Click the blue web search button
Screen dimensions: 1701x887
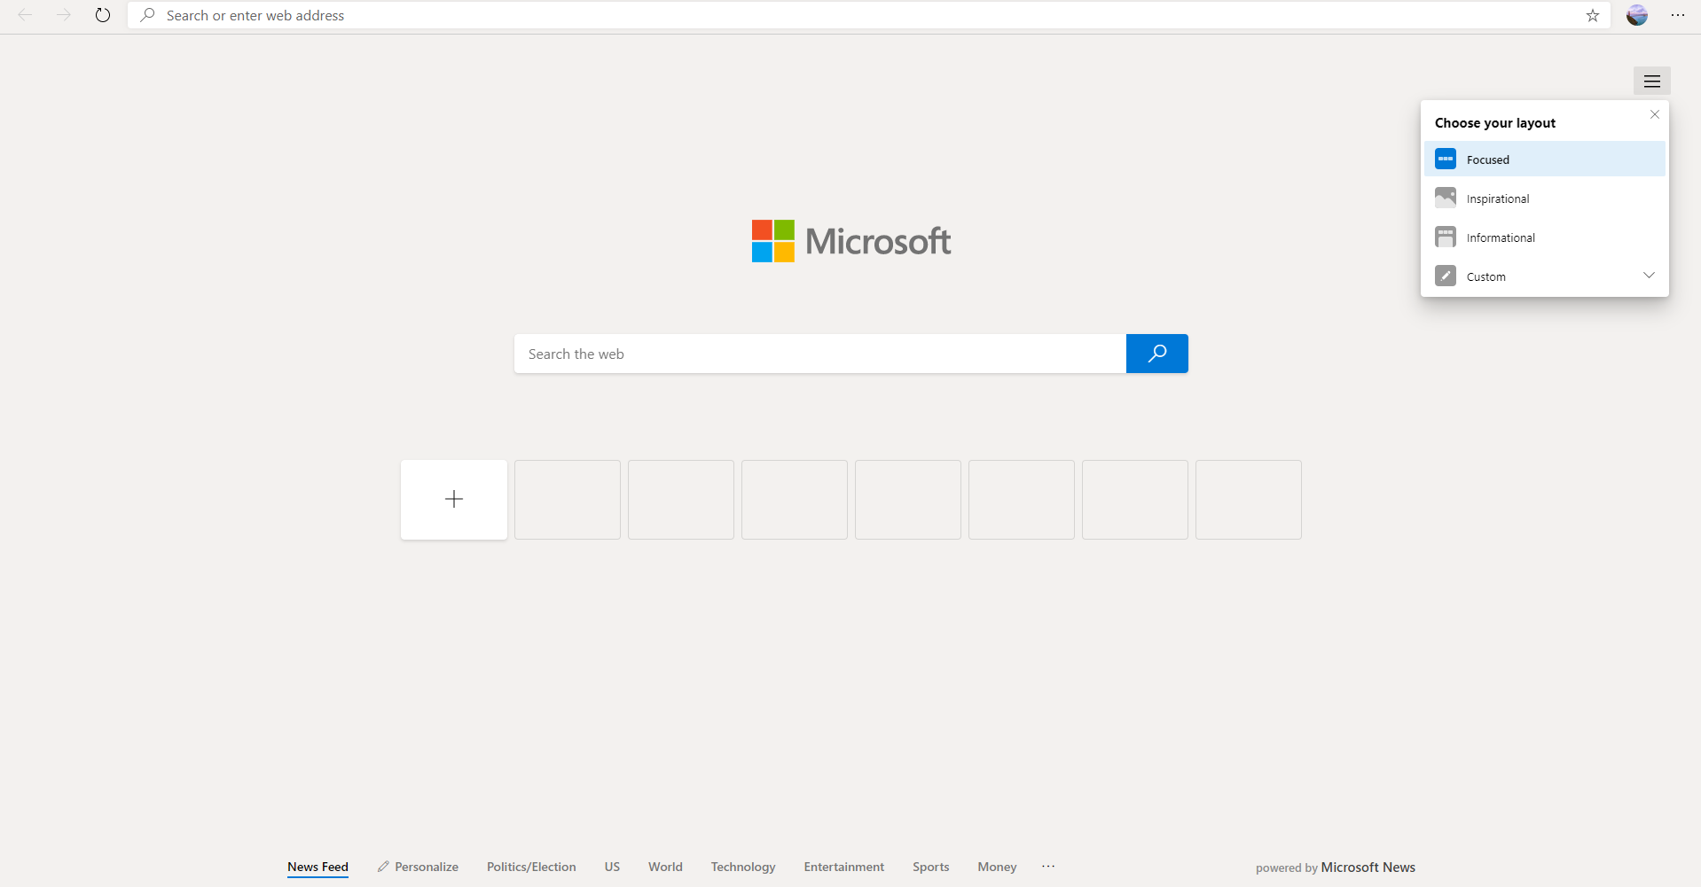(x=1157, y=354)
